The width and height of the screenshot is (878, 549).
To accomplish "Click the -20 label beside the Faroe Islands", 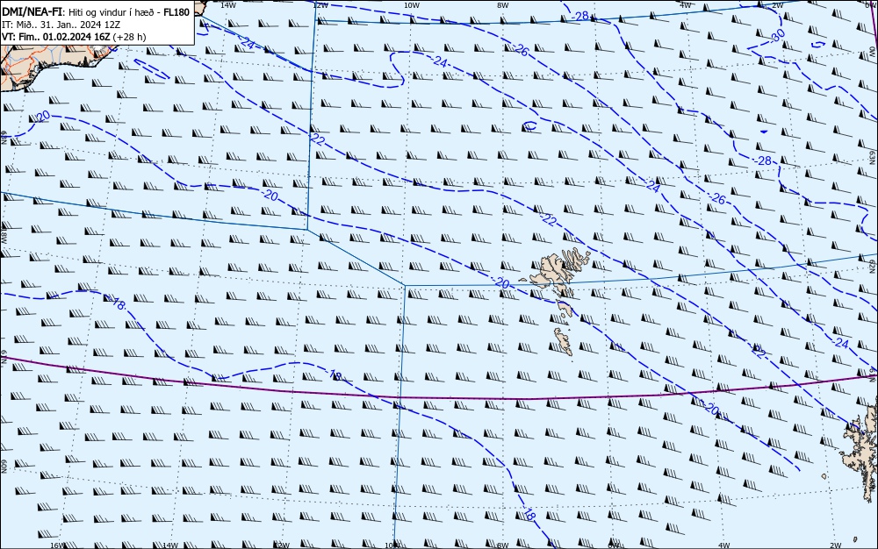I will pyautogui.click(x=501, y=283).
